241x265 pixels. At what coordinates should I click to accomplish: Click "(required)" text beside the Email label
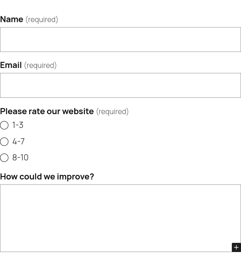[x=40, y=65]
